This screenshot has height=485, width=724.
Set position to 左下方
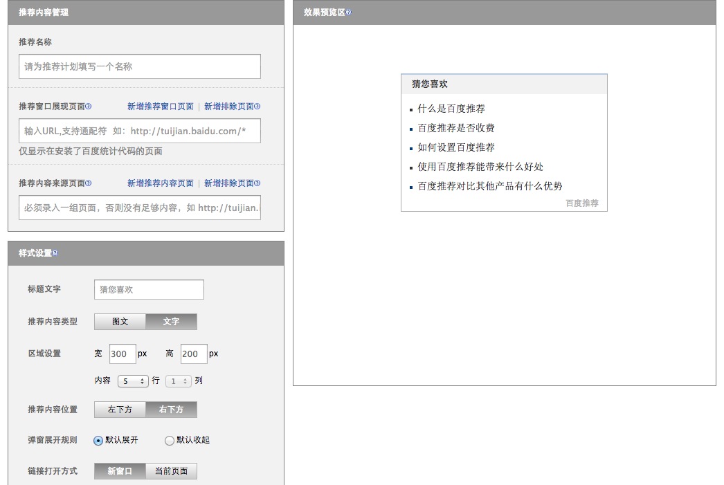pyautogui.click(x=120, y=410)
